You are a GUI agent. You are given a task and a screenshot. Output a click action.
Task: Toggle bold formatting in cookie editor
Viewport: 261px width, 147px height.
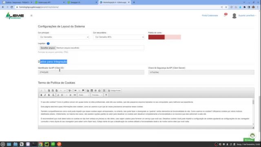pyautogui.click(x=41, y=95)
